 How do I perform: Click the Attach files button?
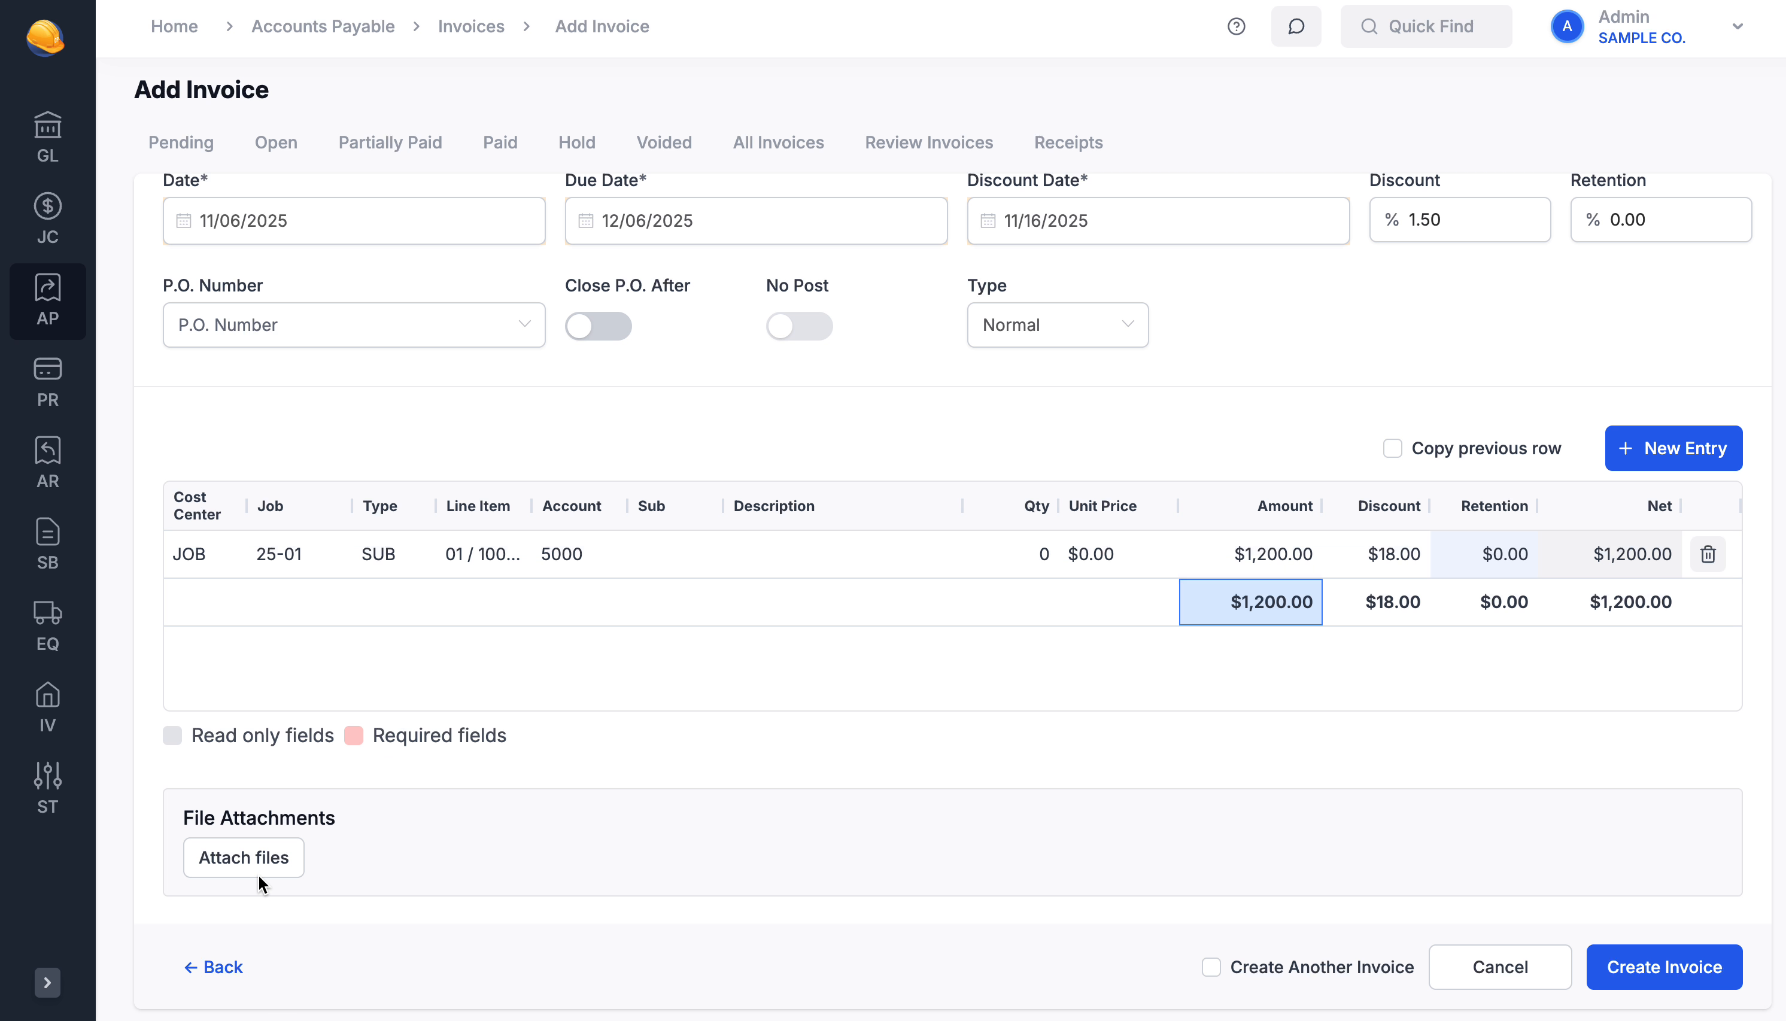pos(244,857)
